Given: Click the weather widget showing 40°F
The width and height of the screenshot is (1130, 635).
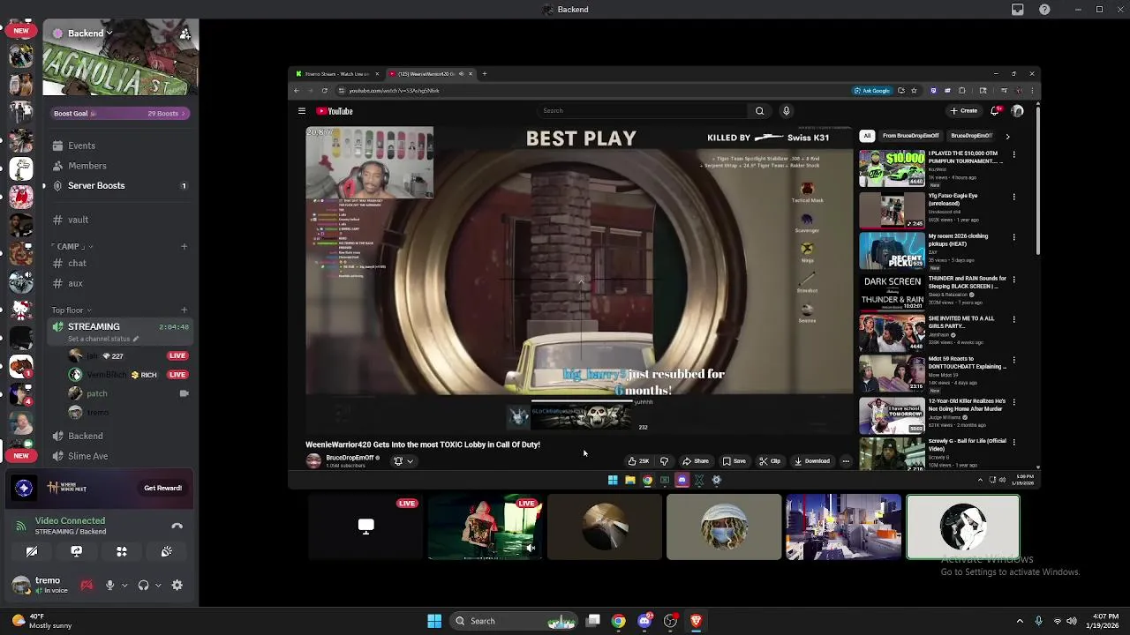Looking at the screenshot, I should pyautogui.click(x=41, y=621).
